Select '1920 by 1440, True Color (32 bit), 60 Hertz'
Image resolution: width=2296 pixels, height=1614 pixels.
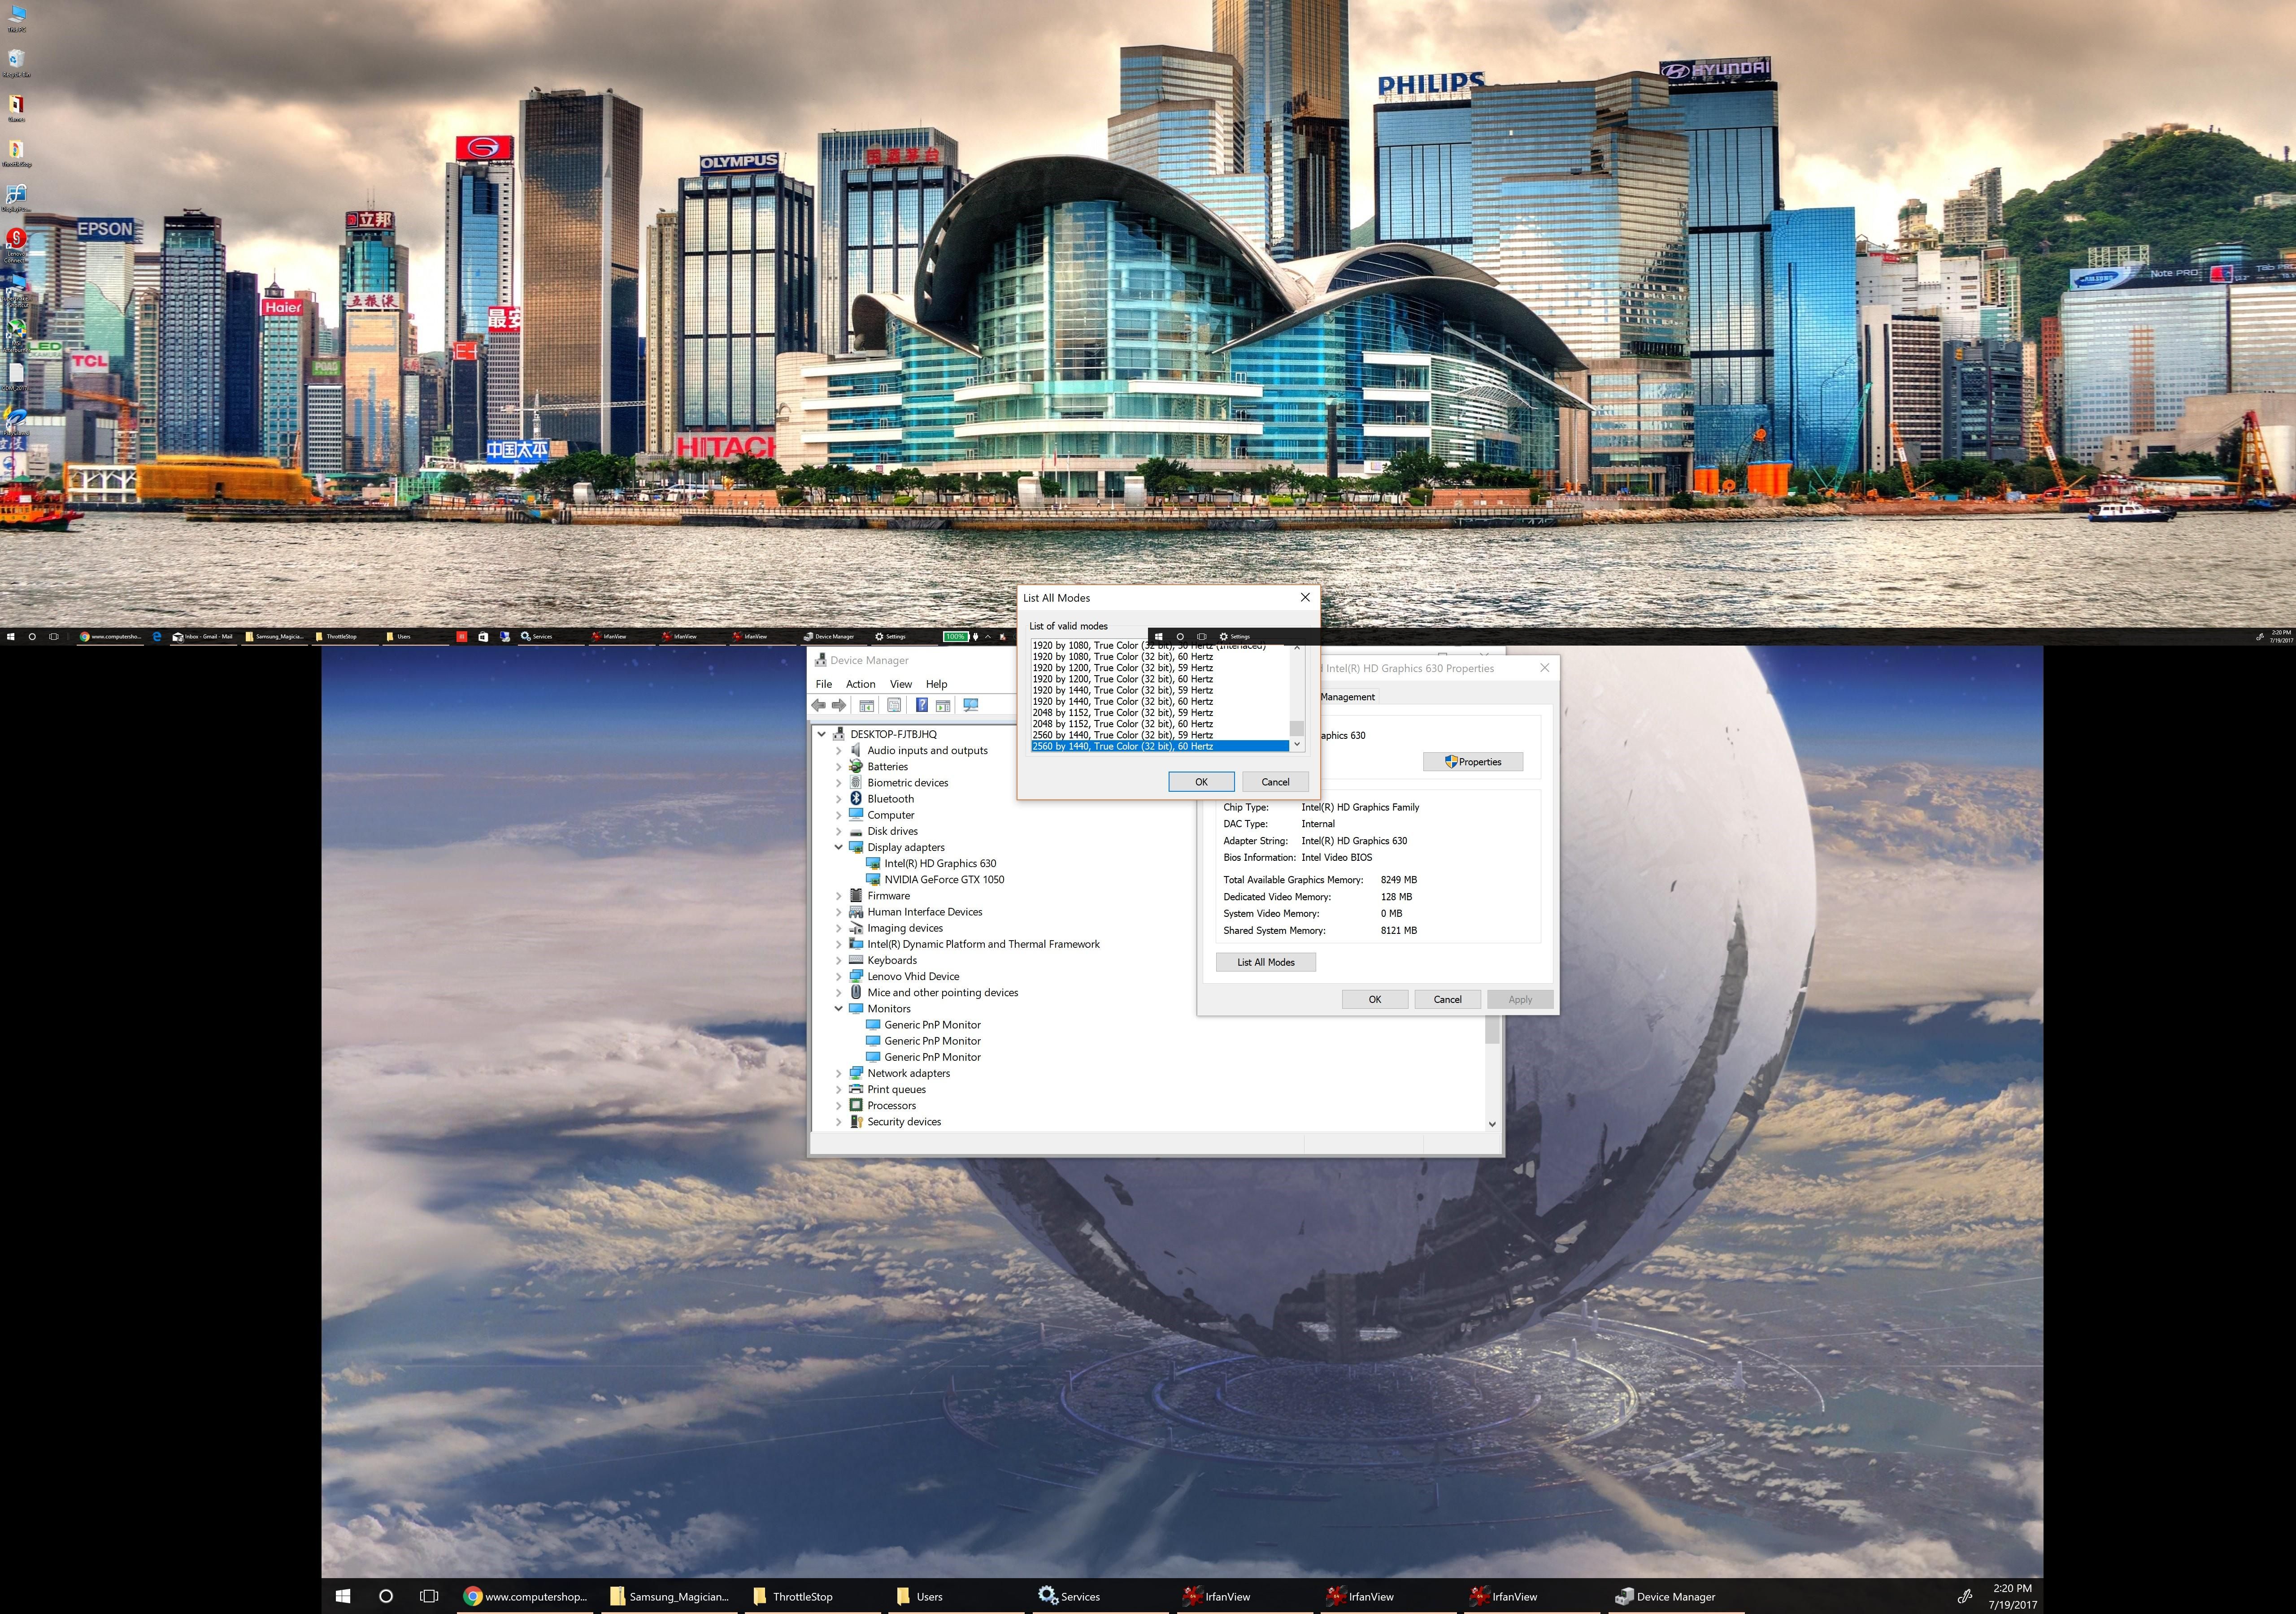point(1160,702)
